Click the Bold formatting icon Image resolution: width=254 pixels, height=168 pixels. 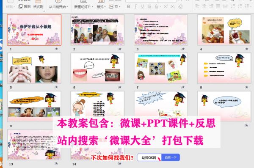click(x=129, y=6)
